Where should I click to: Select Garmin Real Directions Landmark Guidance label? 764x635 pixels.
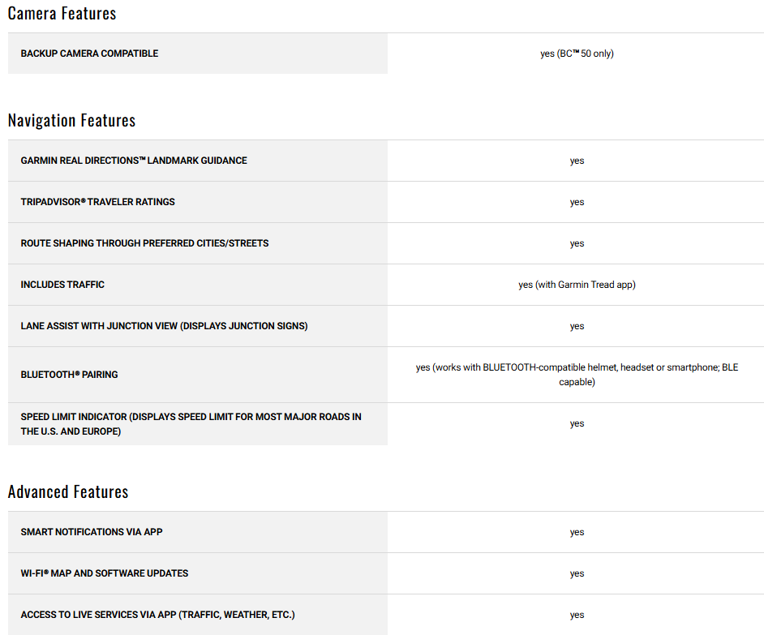(134, 161)
